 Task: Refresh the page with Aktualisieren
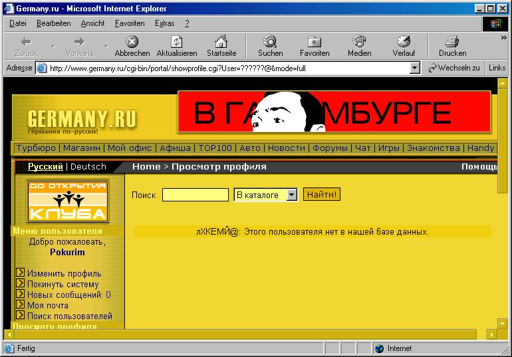(177, 41)
